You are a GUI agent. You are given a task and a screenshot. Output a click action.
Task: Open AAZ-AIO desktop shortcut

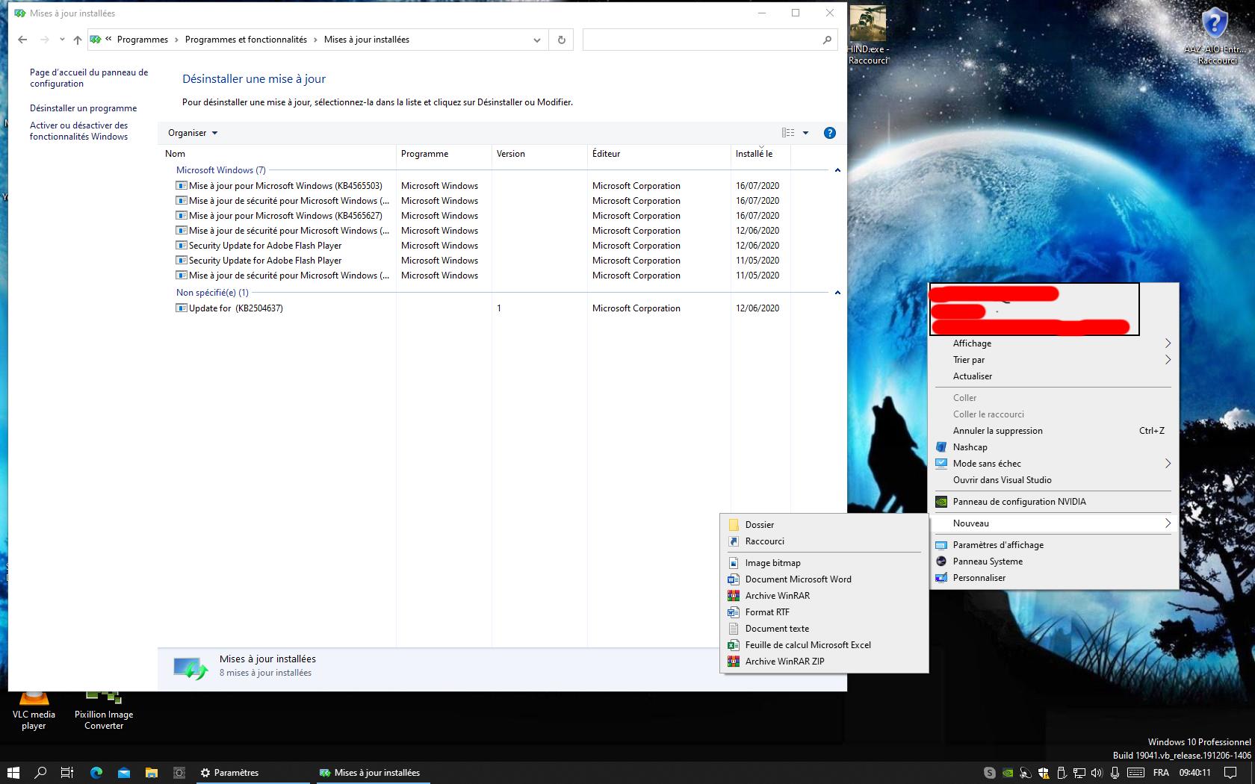(x=1215, y=35)
